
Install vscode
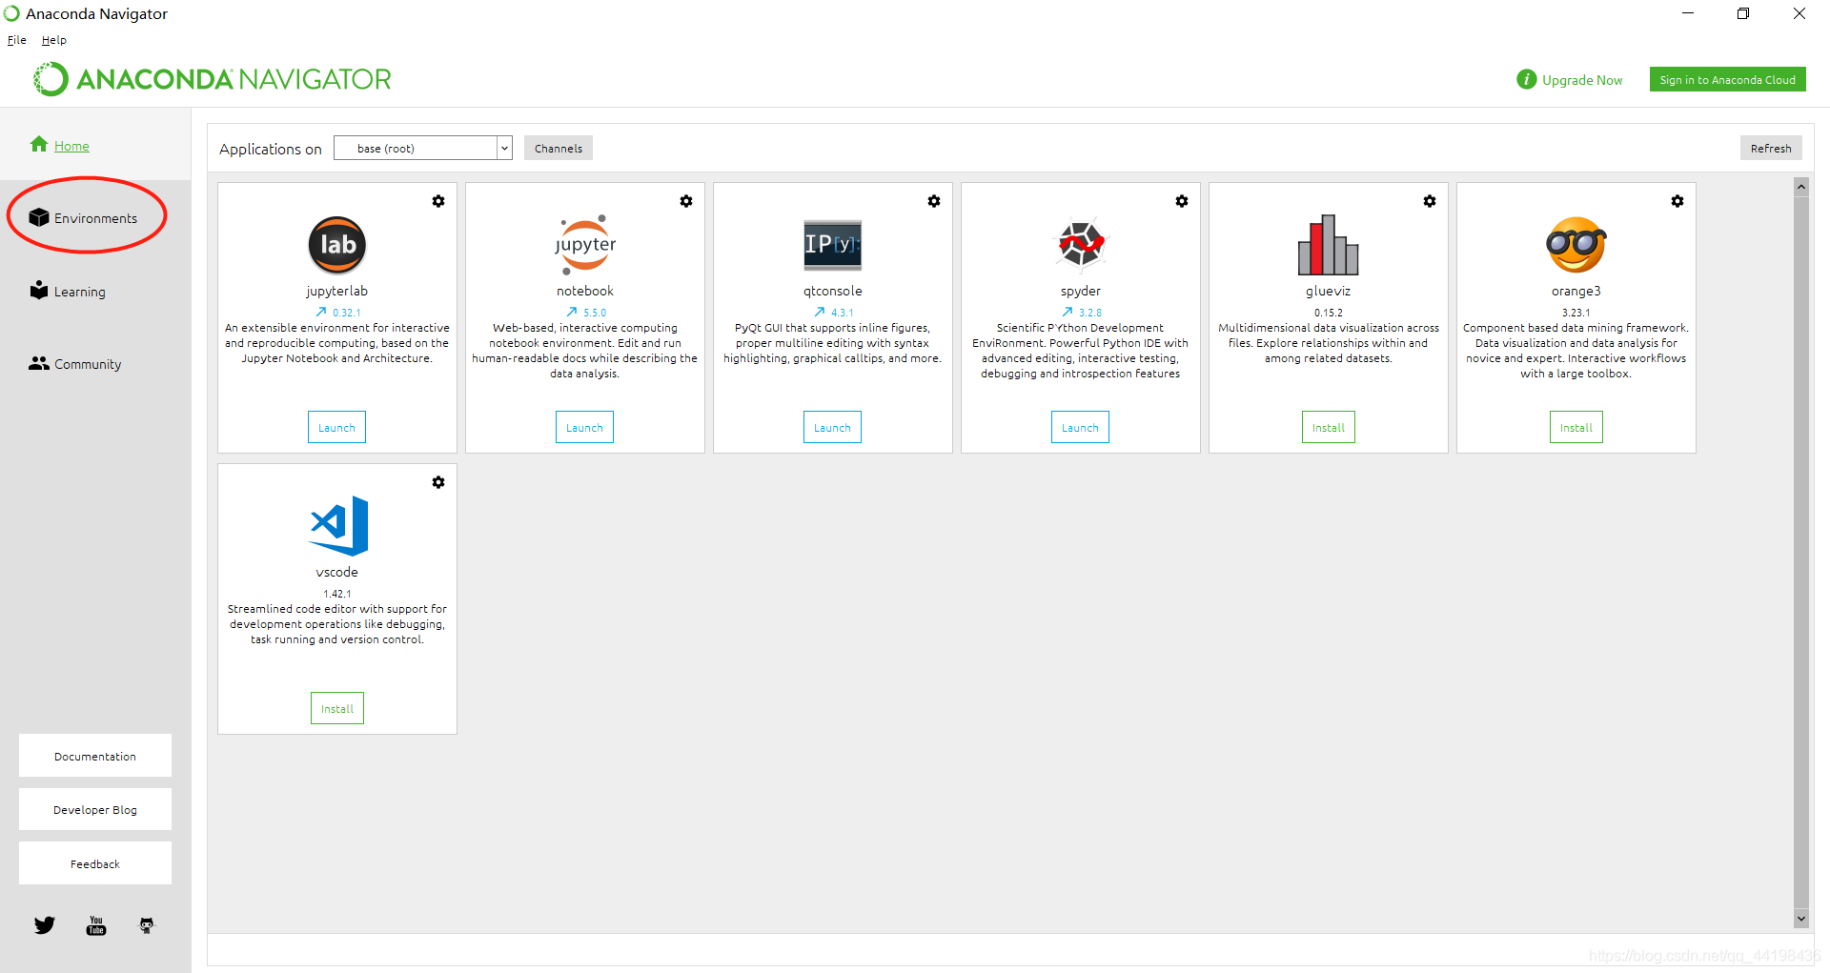coord(337,708)
